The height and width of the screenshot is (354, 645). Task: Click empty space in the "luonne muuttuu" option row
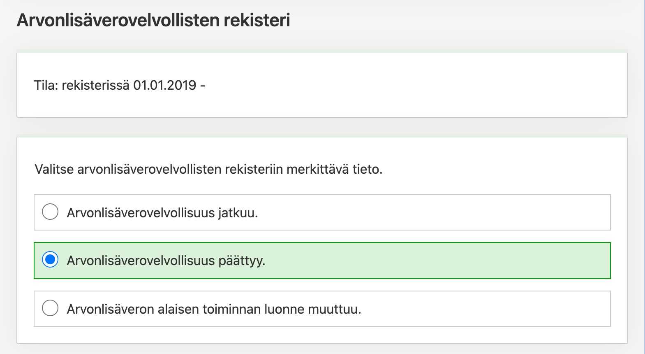473,309
